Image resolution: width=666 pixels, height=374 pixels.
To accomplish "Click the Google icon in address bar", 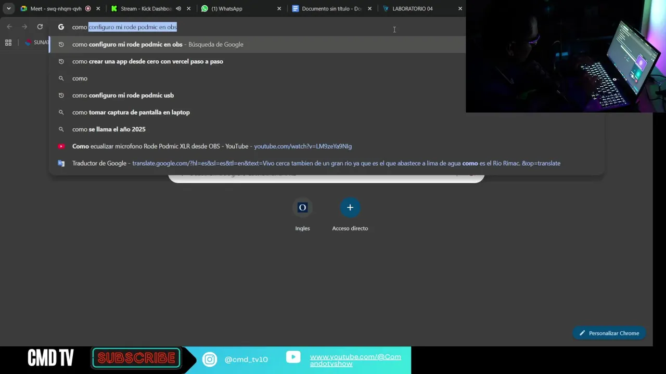I will click(61, 27).
